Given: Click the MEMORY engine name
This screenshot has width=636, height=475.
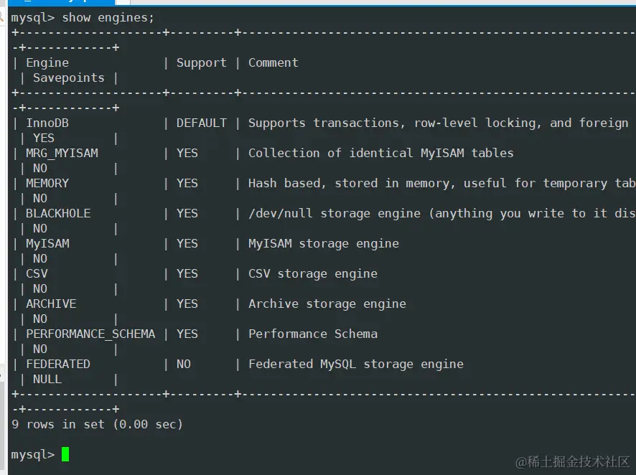Looking at the screenshot, I should coord(47,183).
